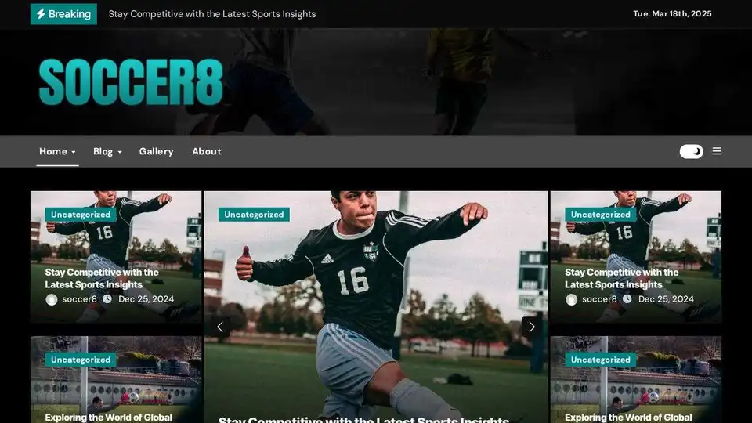The height and width of the screenshot is (423, 752).
Task: Click the Breaking news lightning badge
Action: point(63,14)
